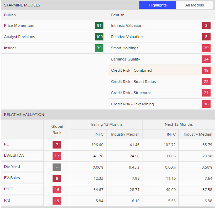Viewport: 216px width, 208px height.
Task: Select Credit Risk - Structural row
Action: [x=162, y=93]
